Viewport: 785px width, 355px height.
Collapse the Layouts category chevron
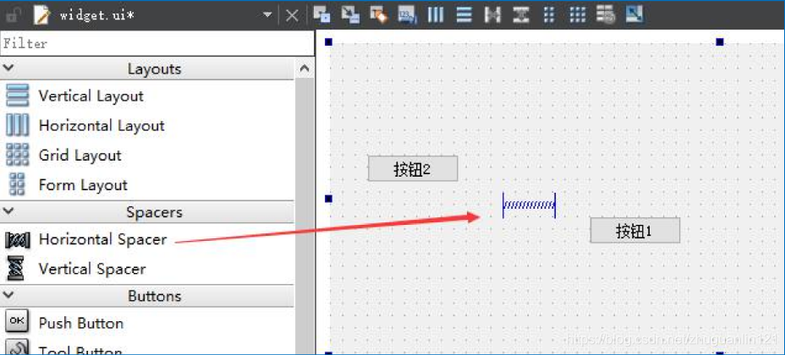point(10,68)
